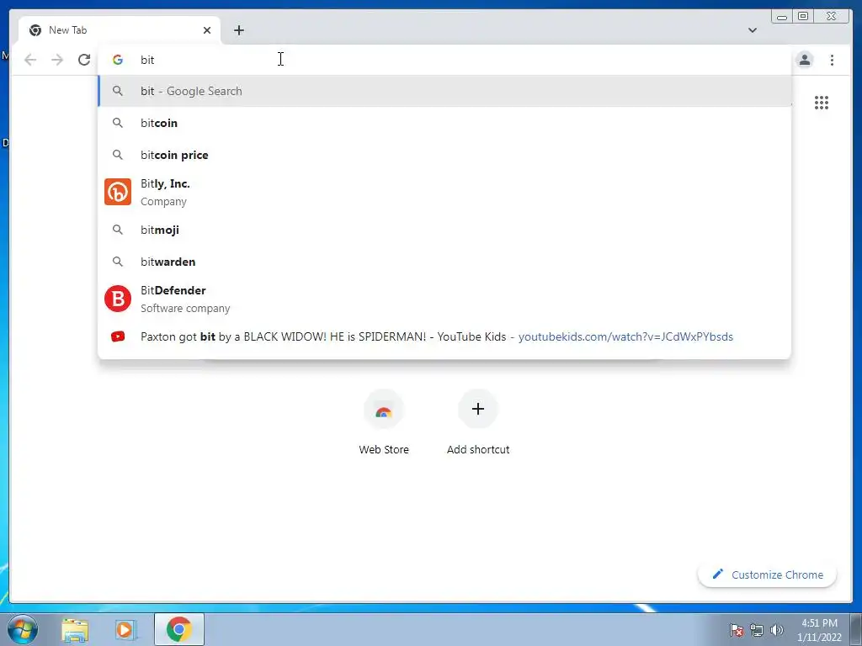Open the Web Store shortcut

click(384, 423)
